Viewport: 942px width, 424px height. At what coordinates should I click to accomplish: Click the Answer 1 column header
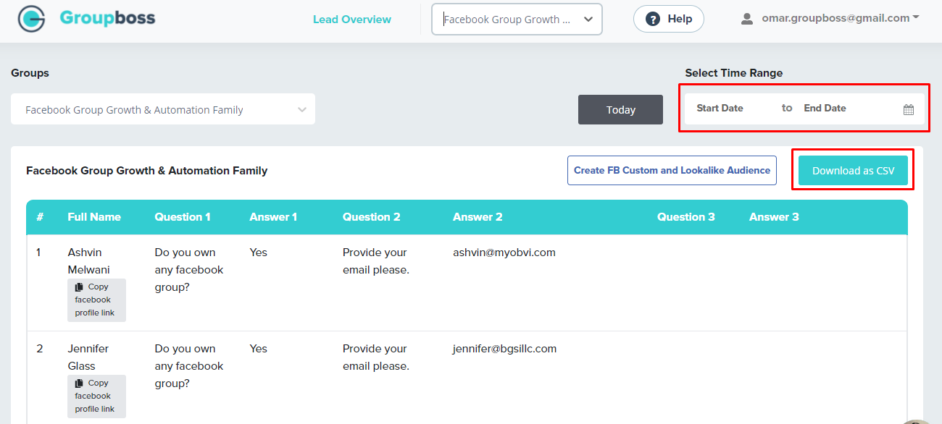[x=273, y=217]
